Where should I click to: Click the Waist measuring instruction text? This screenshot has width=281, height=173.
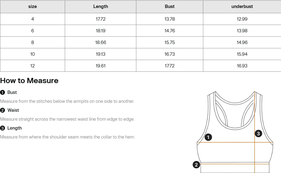67,119
